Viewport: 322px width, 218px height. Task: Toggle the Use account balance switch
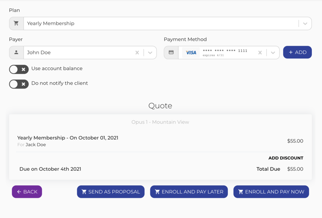point(19,69)
